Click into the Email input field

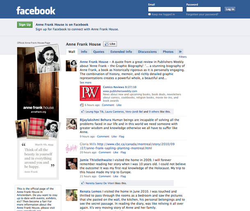pos(165,9)
